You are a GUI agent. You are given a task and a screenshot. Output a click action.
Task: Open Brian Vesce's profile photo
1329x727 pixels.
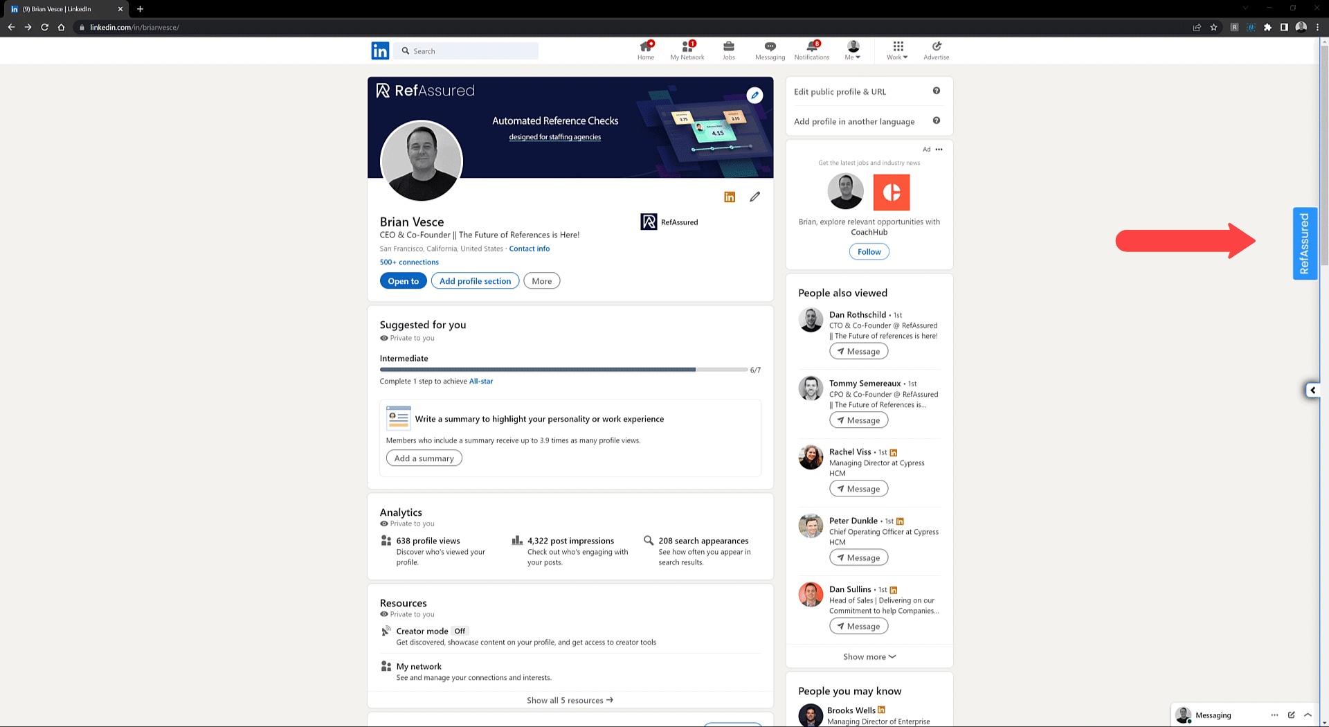(422, 161)
